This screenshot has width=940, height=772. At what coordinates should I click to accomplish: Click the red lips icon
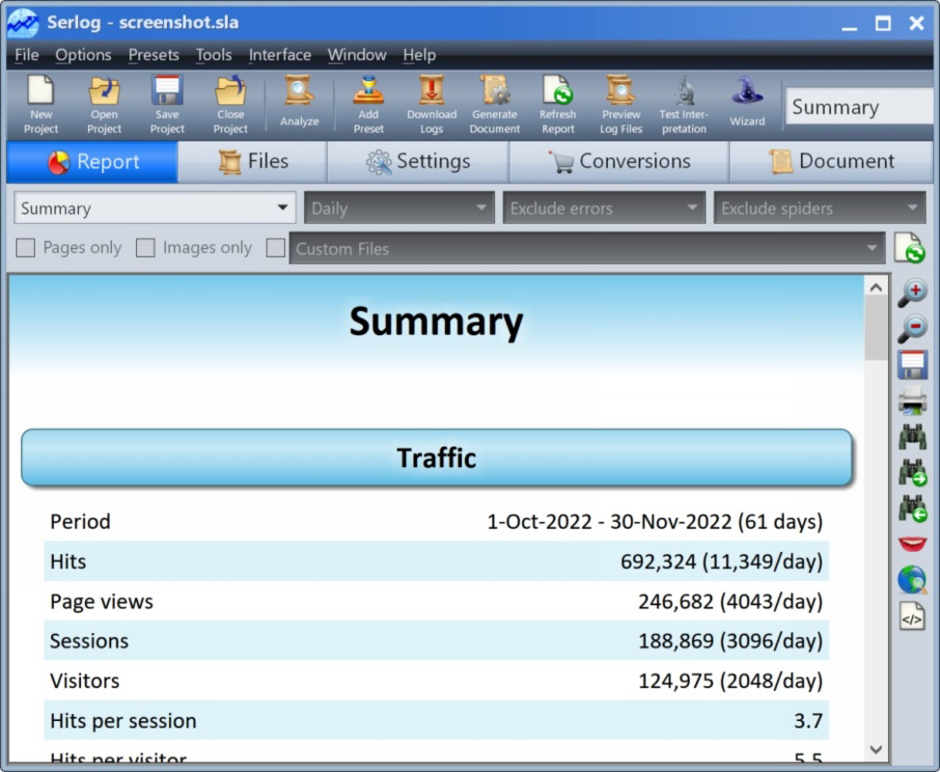pyautogui.click(x=912, y=543)
